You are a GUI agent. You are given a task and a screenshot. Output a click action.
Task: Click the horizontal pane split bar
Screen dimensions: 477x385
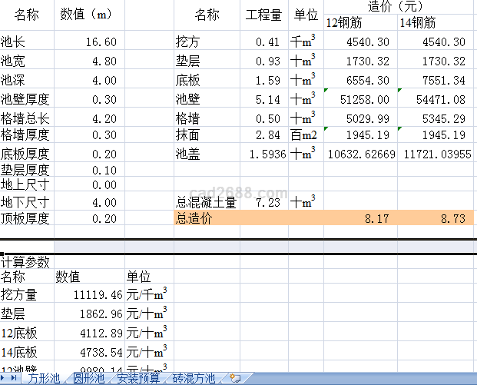point(238,247)
